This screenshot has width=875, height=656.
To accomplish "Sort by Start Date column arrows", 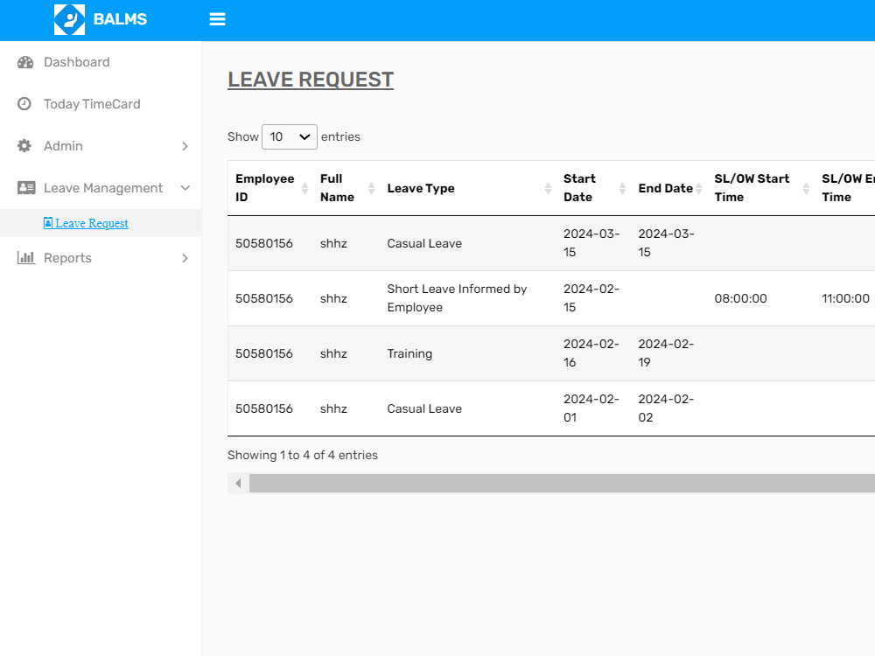I will [622, 188].
